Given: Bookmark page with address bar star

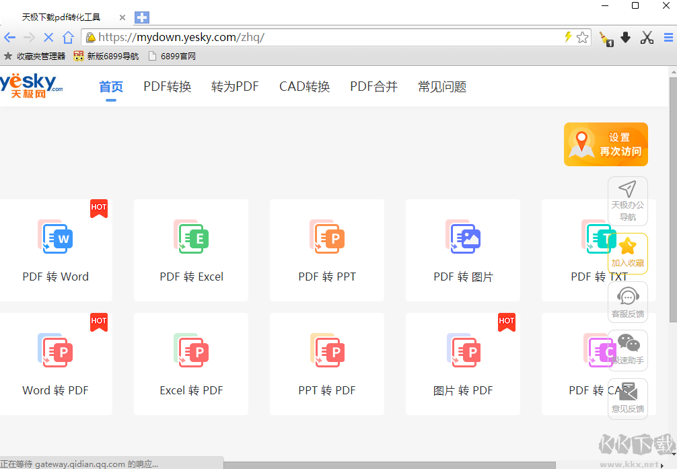Looking at the screenshot, I should (583, 38).
